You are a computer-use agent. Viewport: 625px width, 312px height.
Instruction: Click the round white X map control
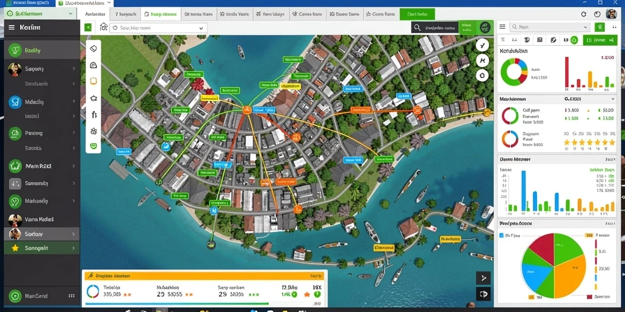pos(482,60)
